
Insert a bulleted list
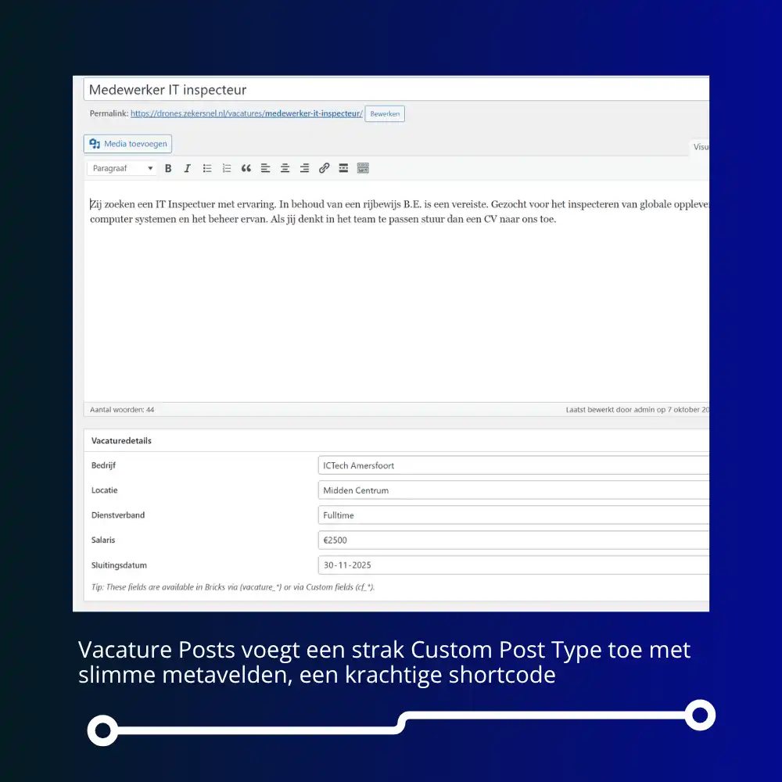pos(207,168)
